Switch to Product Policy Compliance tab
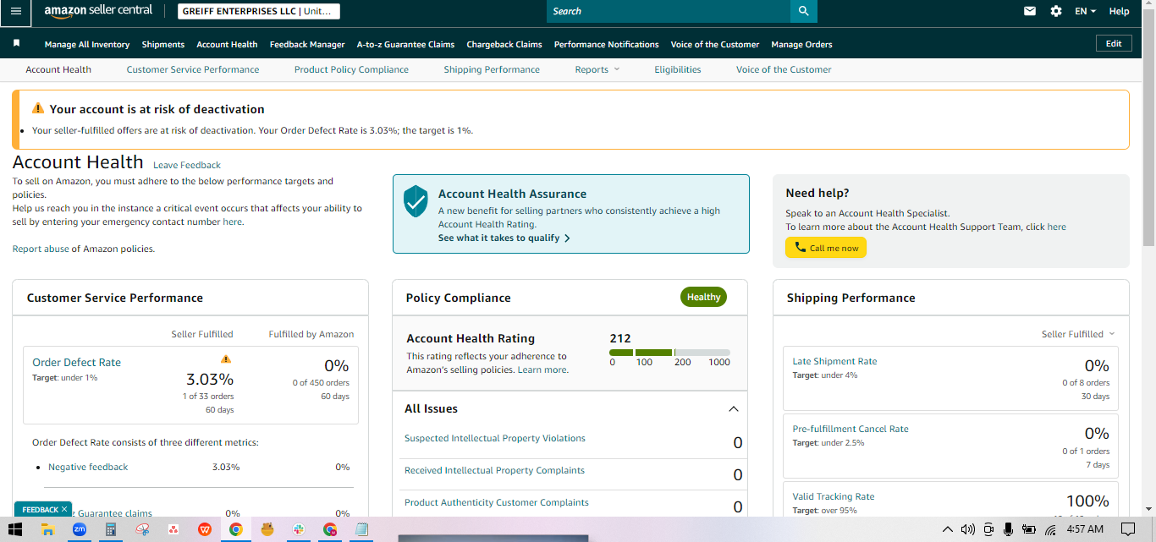 [351, 69]
